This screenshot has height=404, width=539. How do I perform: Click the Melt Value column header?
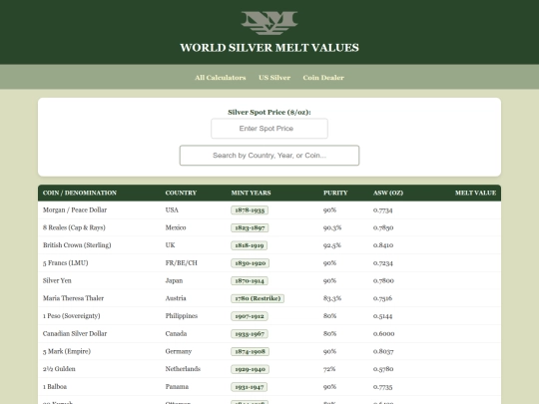tap(475, 193)
